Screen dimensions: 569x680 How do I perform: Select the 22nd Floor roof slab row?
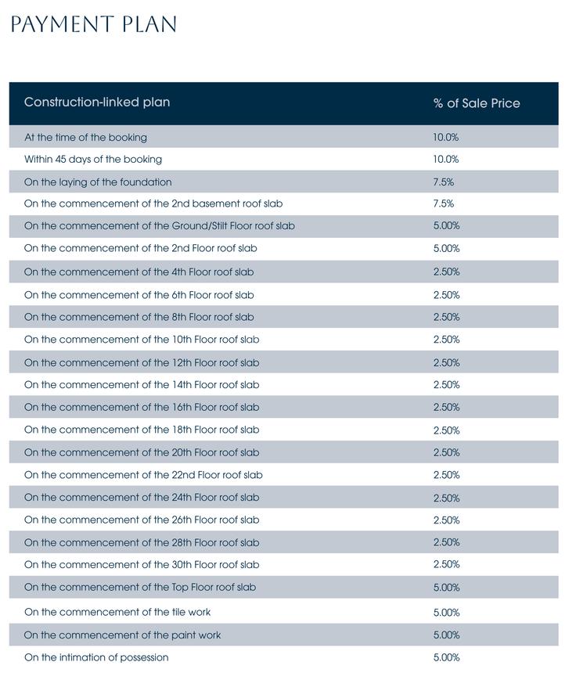point(143,475)
